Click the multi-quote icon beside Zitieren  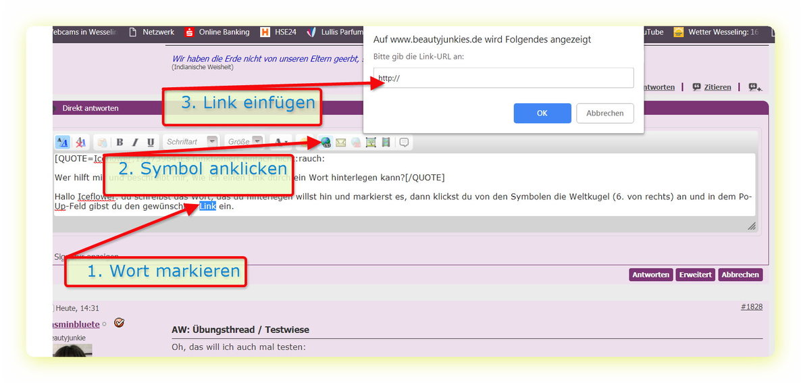[755, 87]
